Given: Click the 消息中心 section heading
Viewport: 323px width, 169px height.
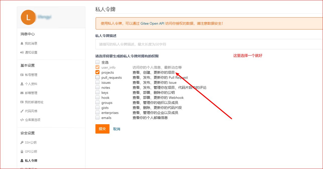Looking at the screenshot, I should tap(28, 34).
